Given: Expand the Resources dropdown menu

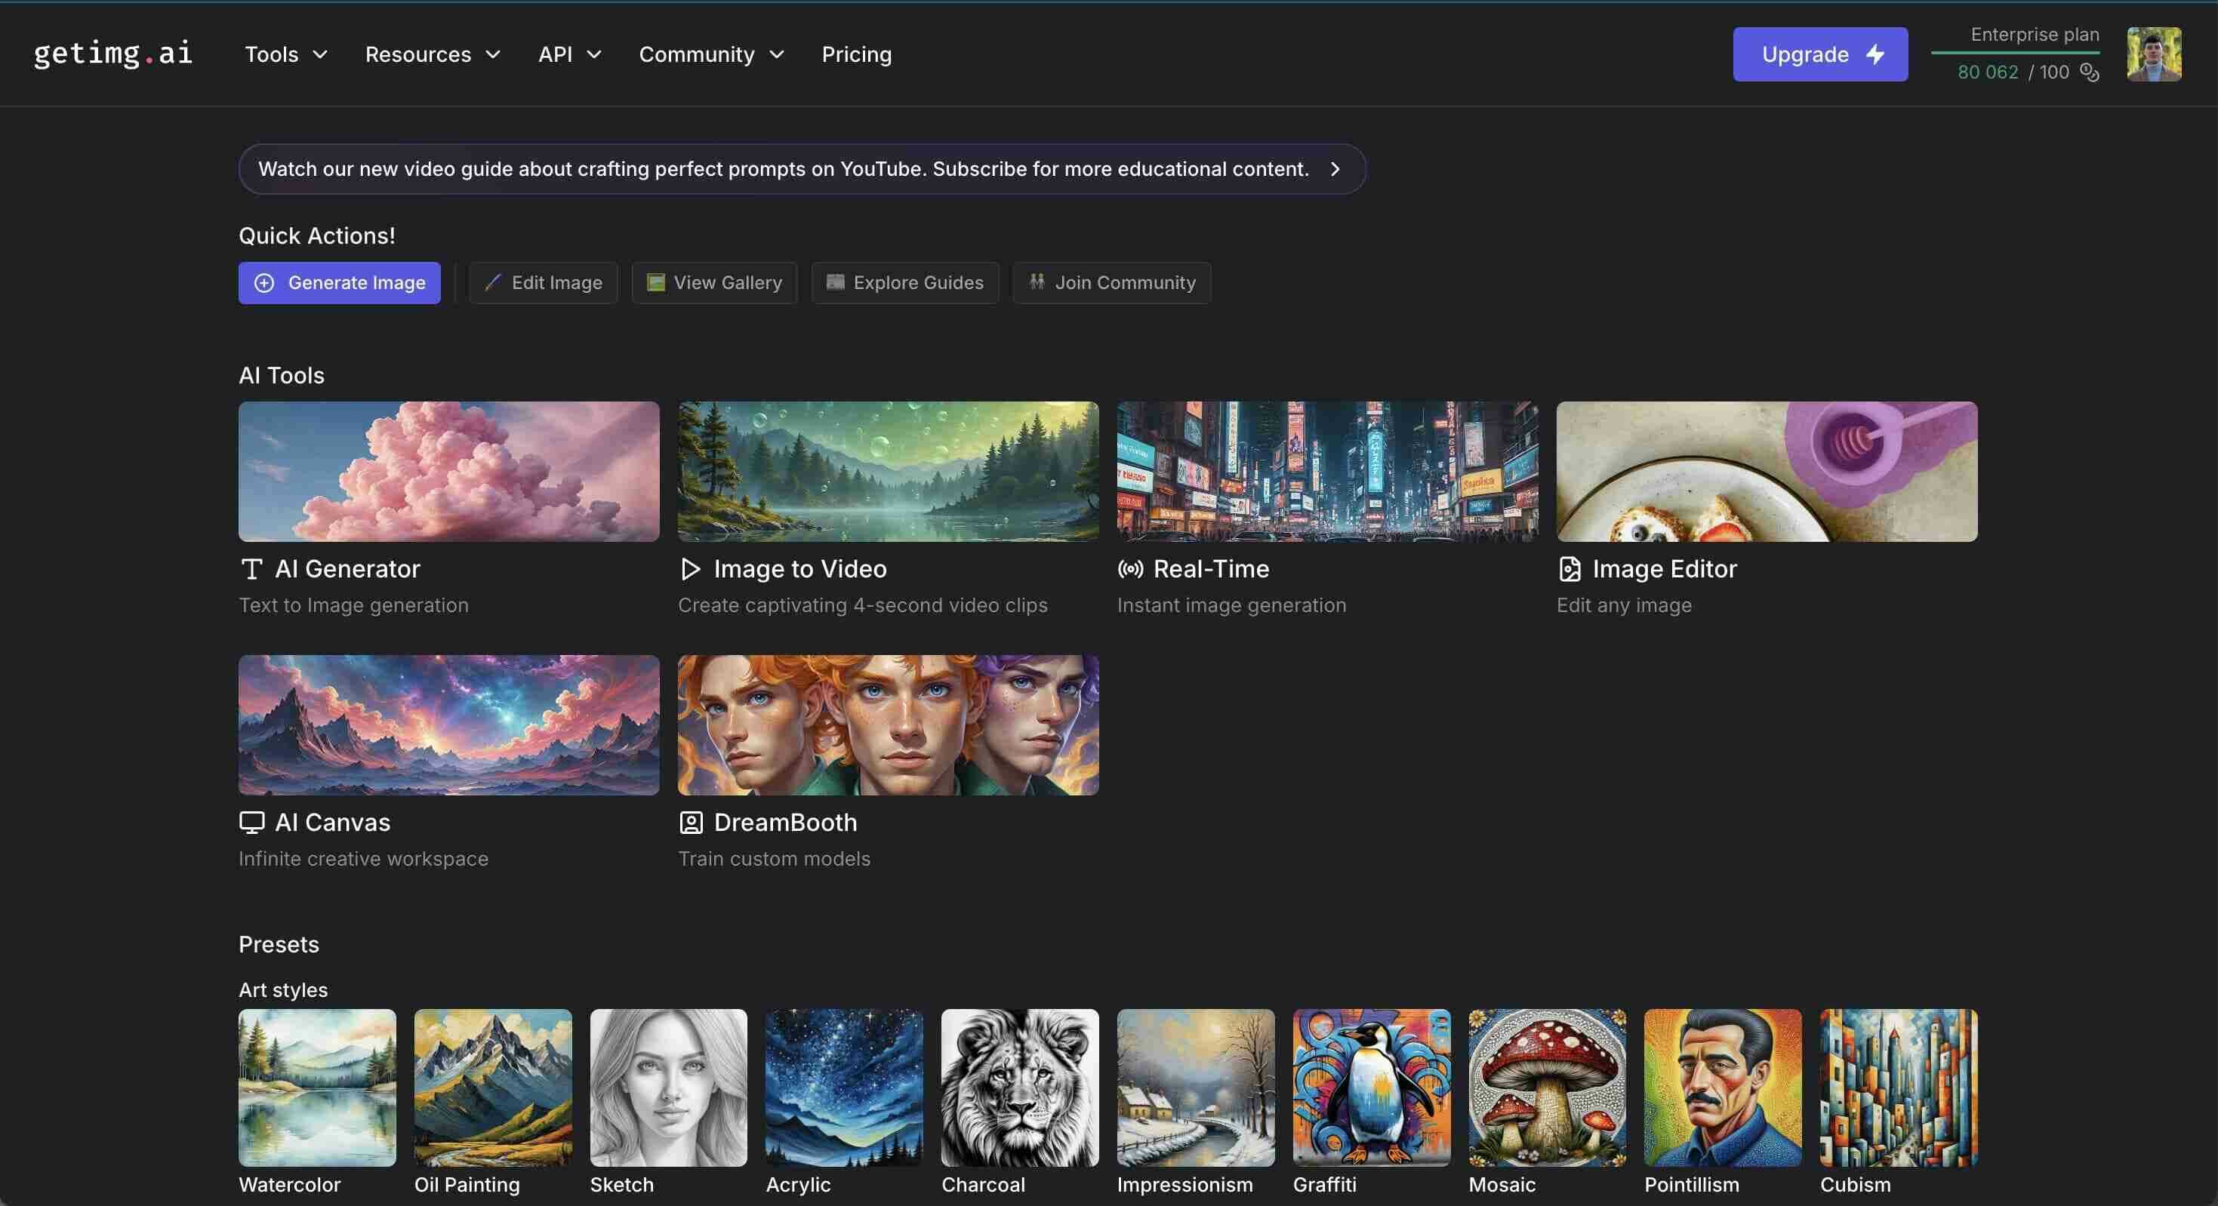Looking at the screenshot, I should pyautogui.click(x=433, y=54).
